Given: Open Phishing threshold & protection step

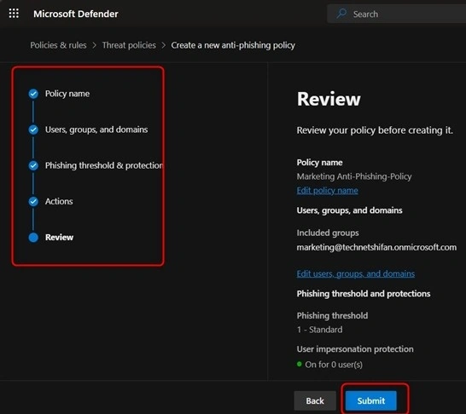Looking at the screenshot, I should click(x=104, y=165).
